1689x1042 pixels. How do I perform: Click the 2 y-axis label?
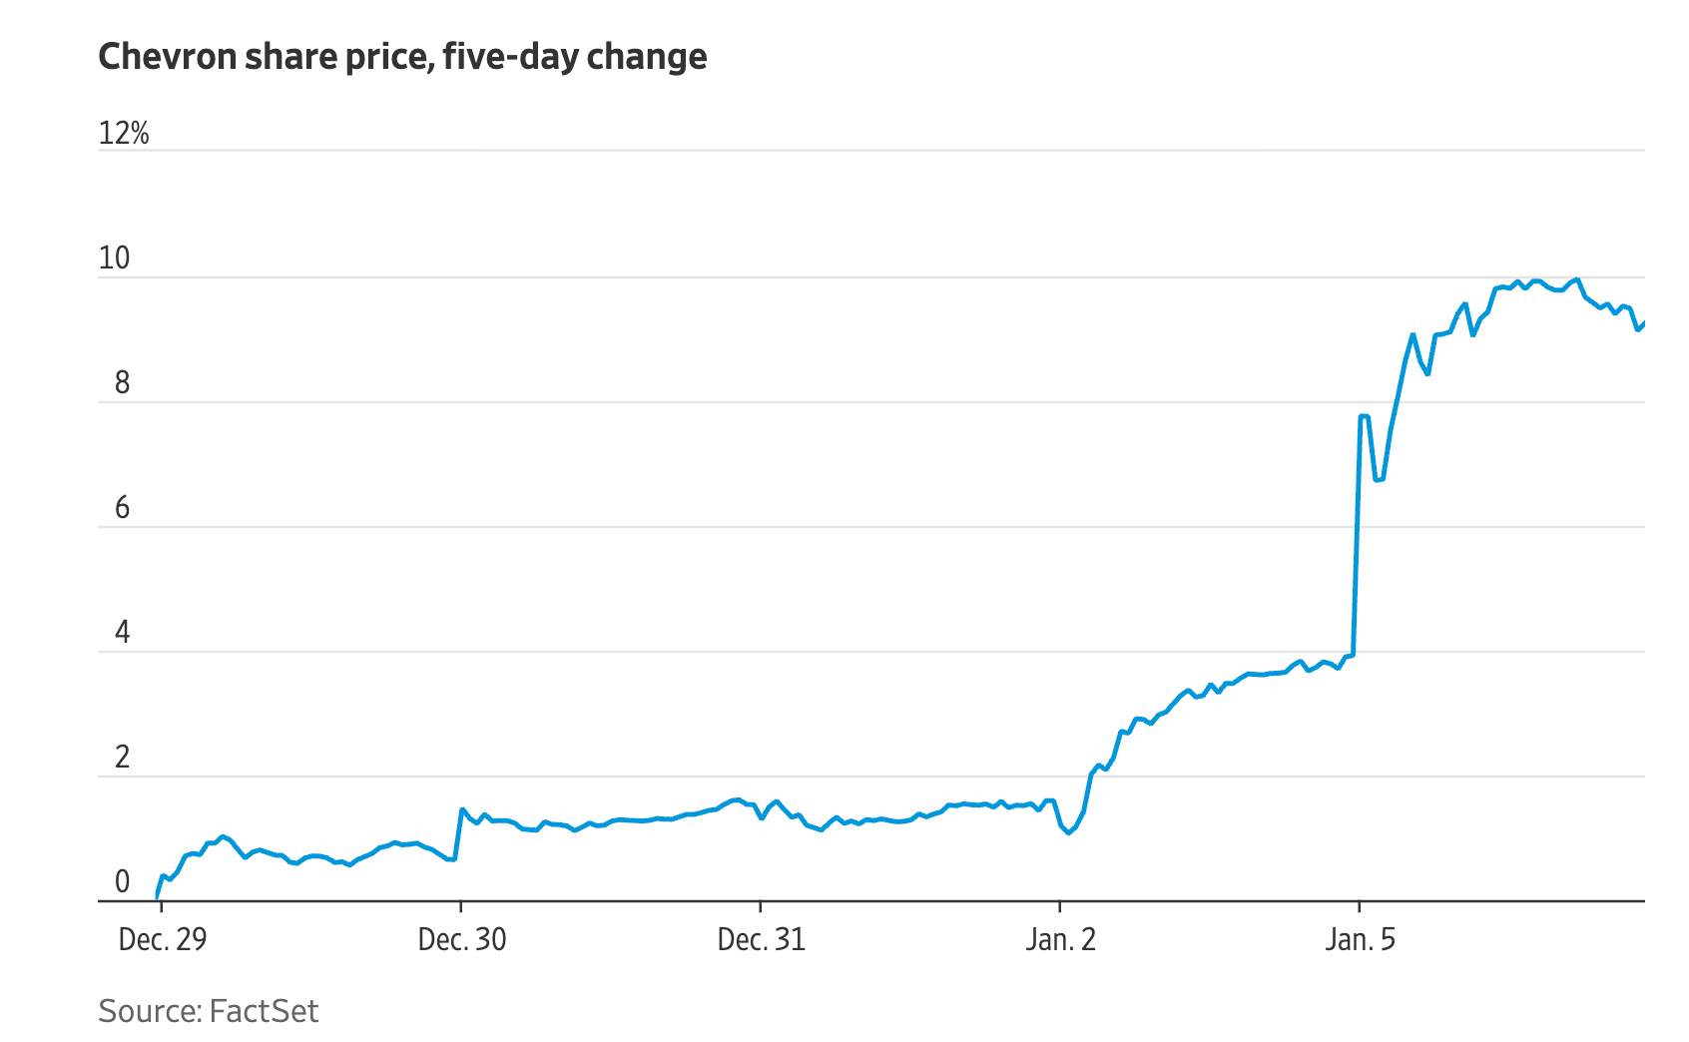[122, 758]
